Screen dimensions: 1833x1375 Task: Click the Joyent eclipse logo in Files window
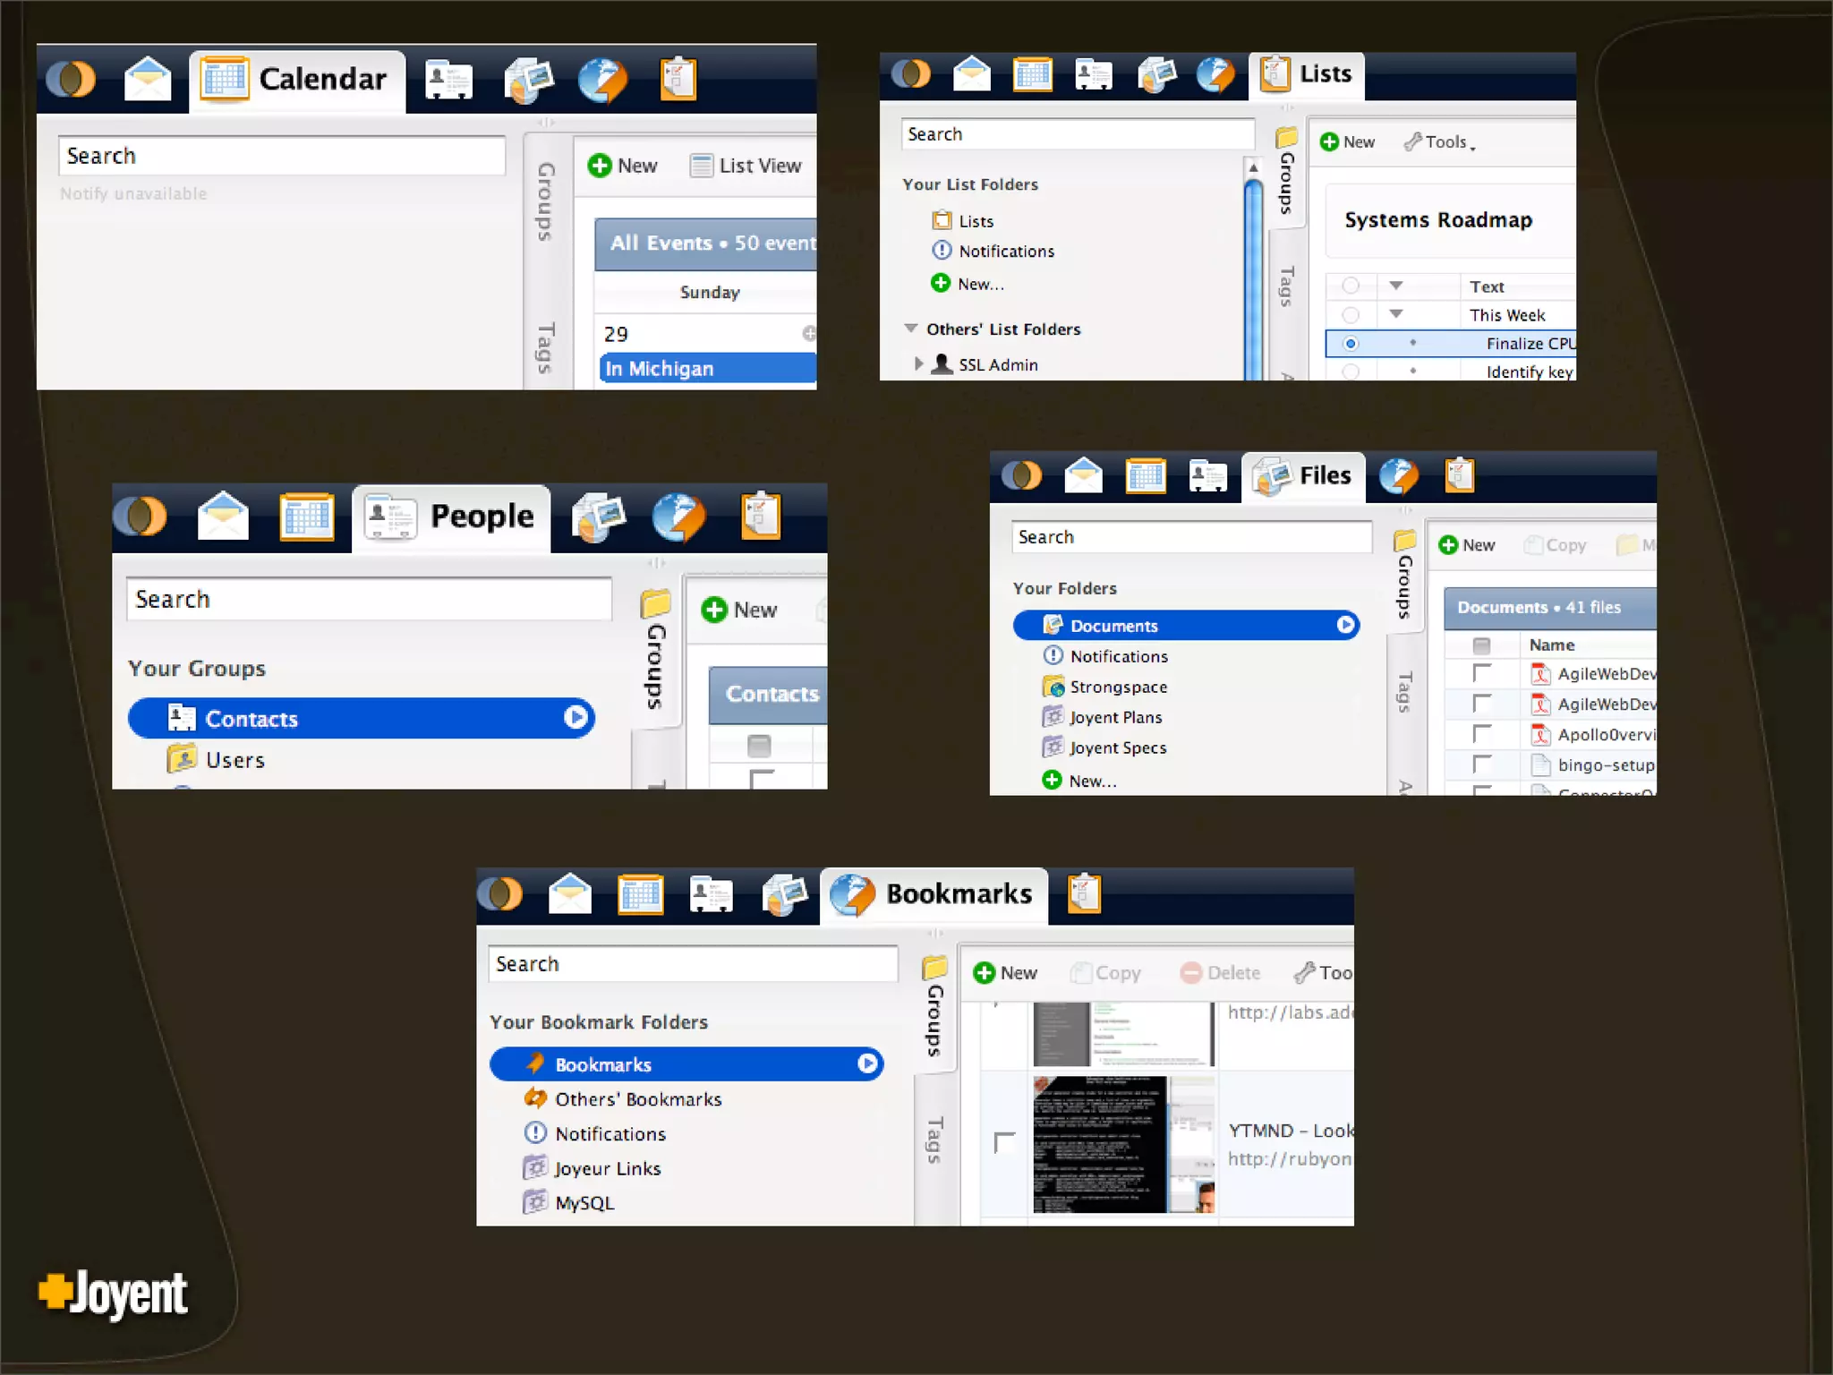1021,475
